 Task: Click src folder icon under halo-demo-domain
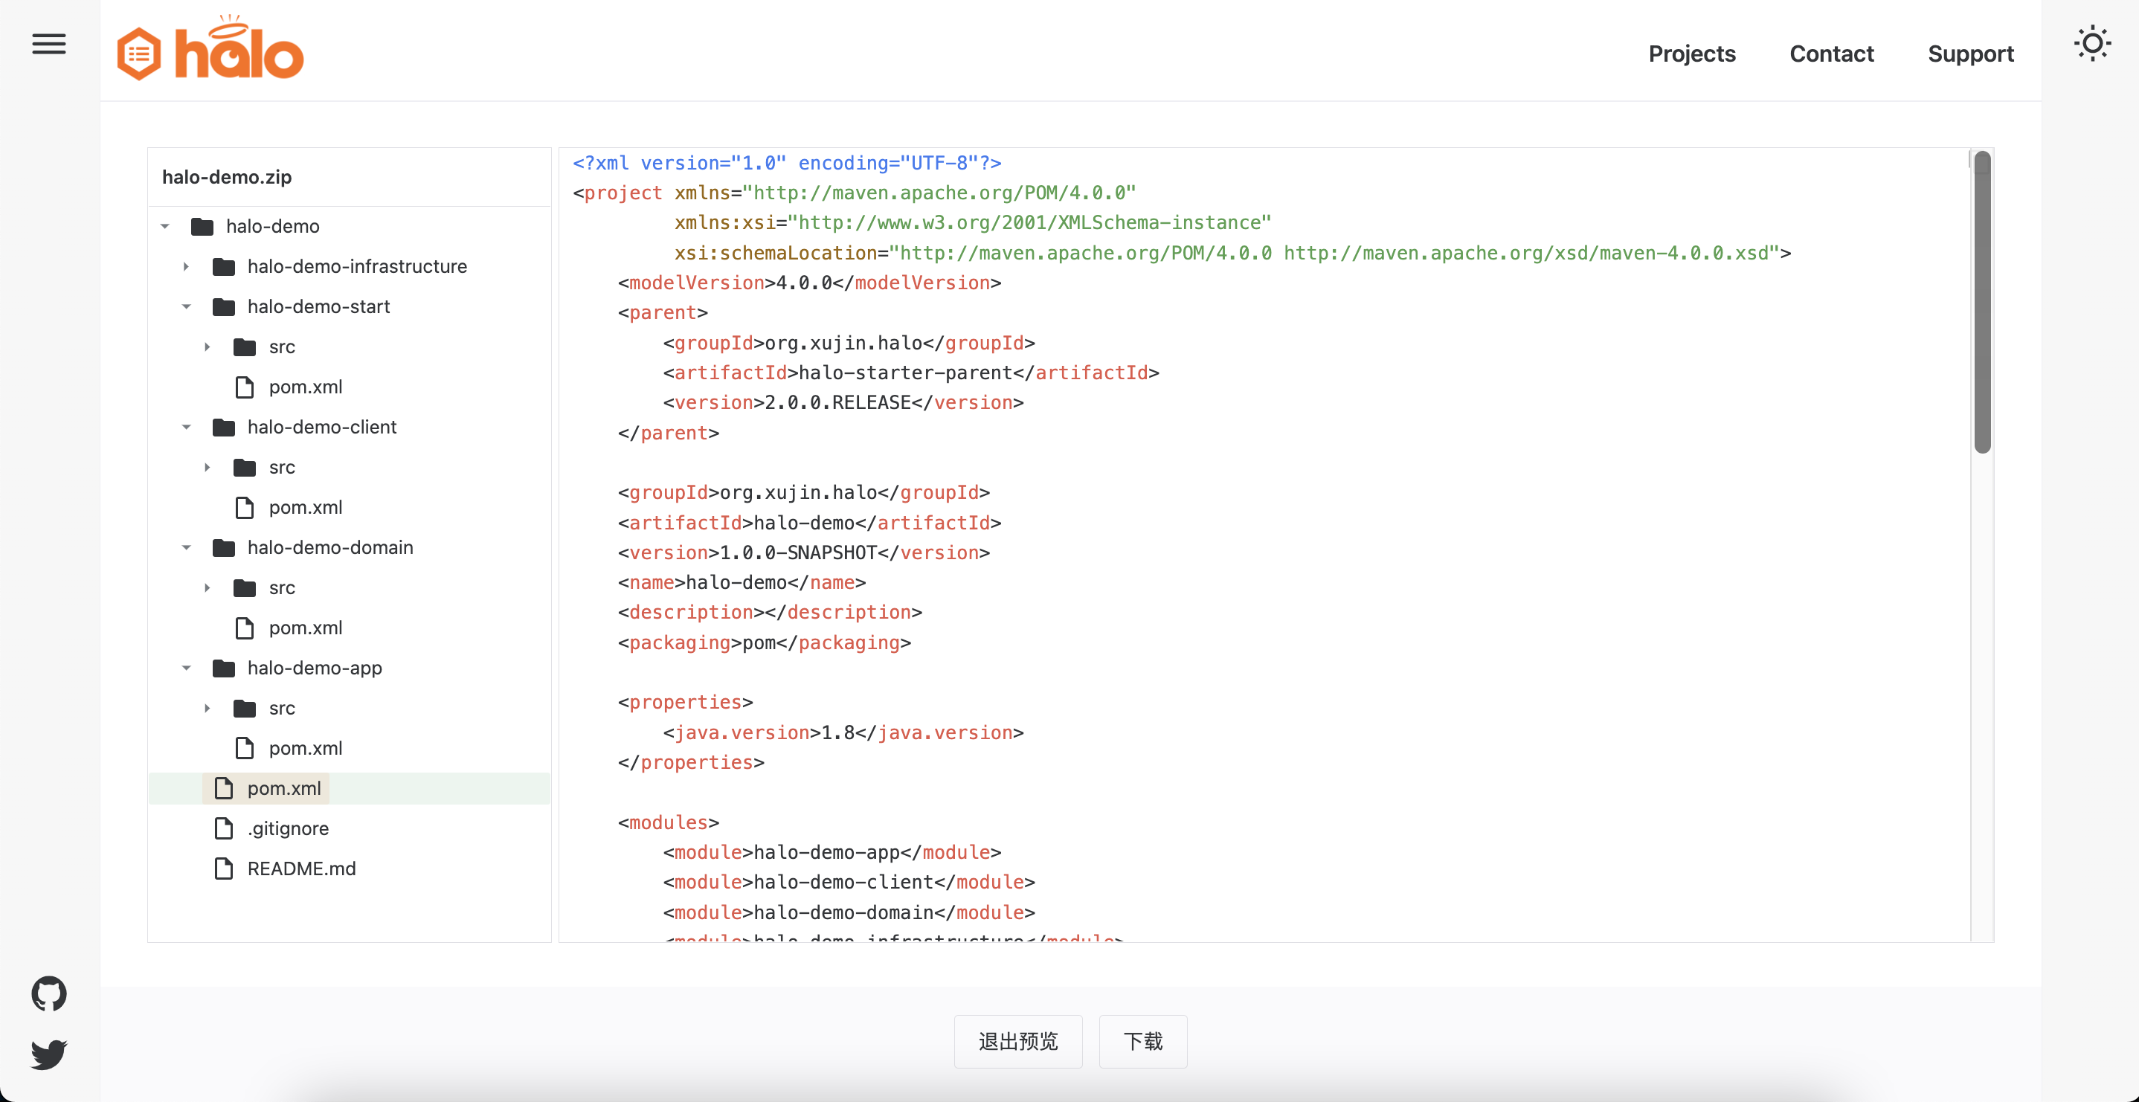click(245, 588)
